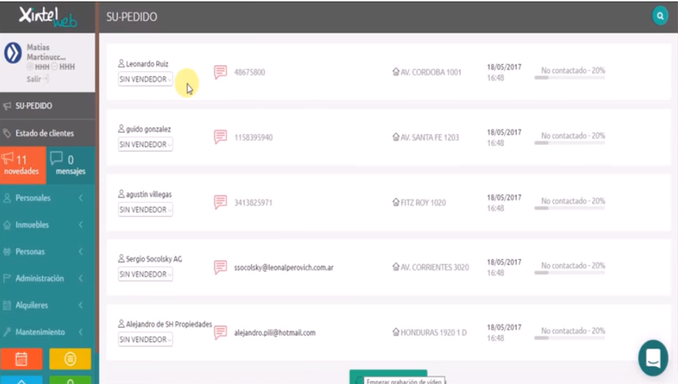Click the yellow list tile icon
The width and height of the screenshot is (678, 384).
[70, 359]
